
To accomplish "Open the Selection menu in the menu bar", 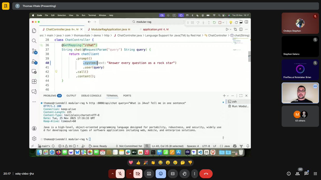I will point(62,15).
